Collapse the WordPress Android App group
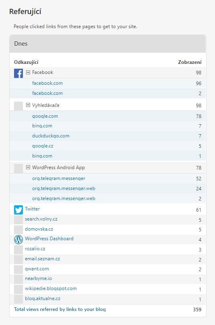Viewport: 215px width, 325px height. (28, 167)
